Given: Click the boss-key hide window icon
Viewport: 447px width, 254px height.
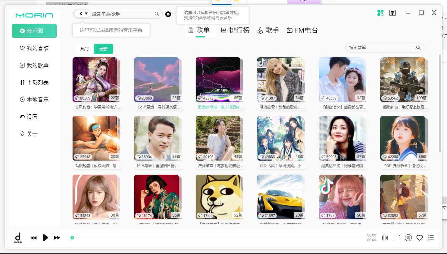Looking at the screenshot, I should [x=392, y=12].
